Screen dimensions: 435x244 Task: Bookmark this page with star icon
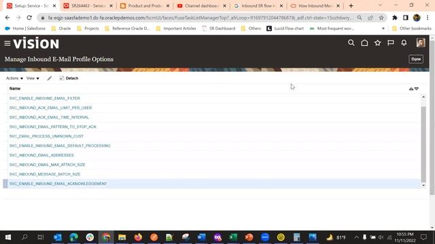(381, 18)
